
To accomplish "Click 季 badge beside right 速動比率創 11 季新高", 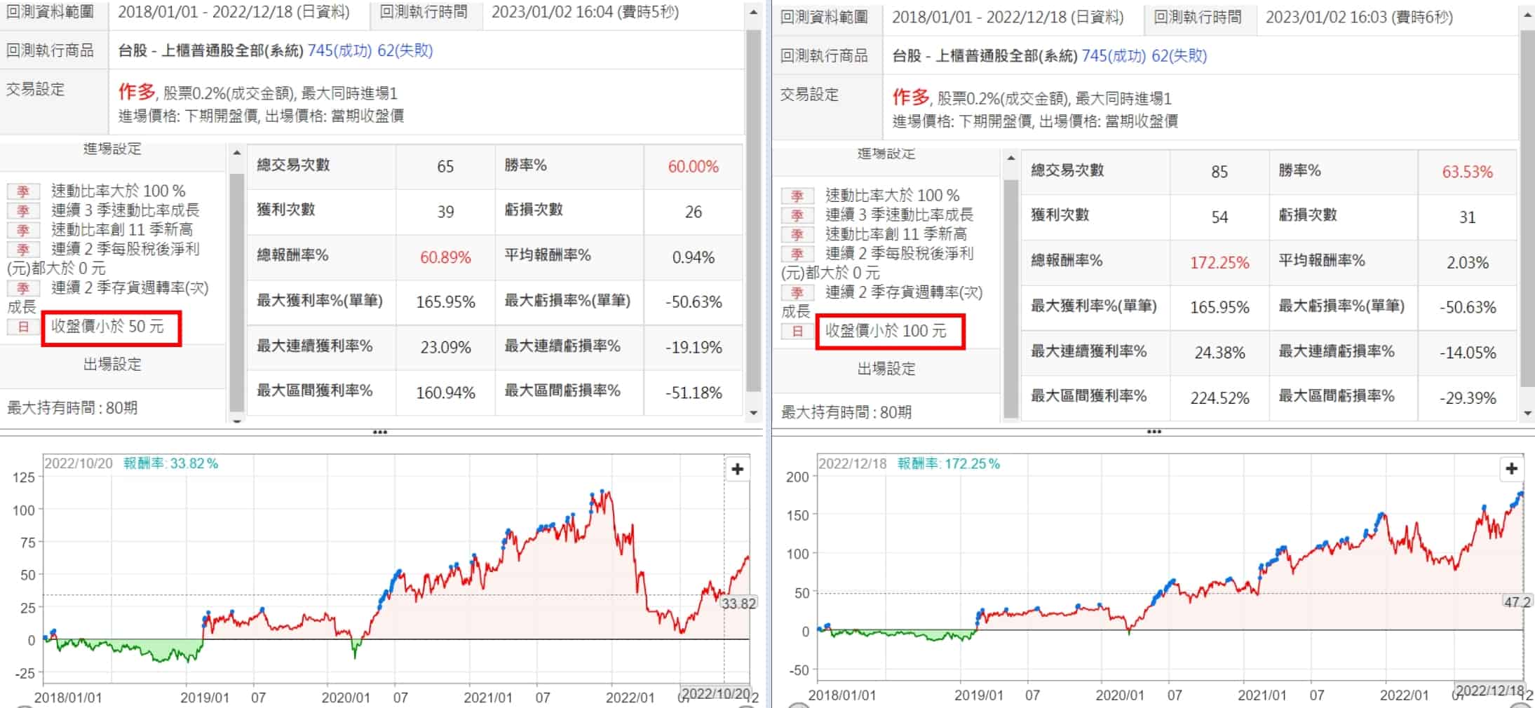I will pyautogui.click(x=797, y=234).
